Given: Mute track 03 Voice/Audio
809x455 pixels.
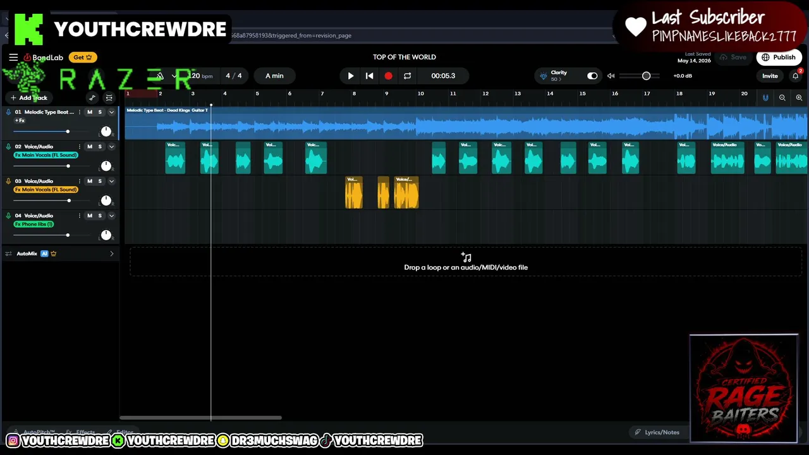Looking at the screenshot, I should tap(89, 181).
